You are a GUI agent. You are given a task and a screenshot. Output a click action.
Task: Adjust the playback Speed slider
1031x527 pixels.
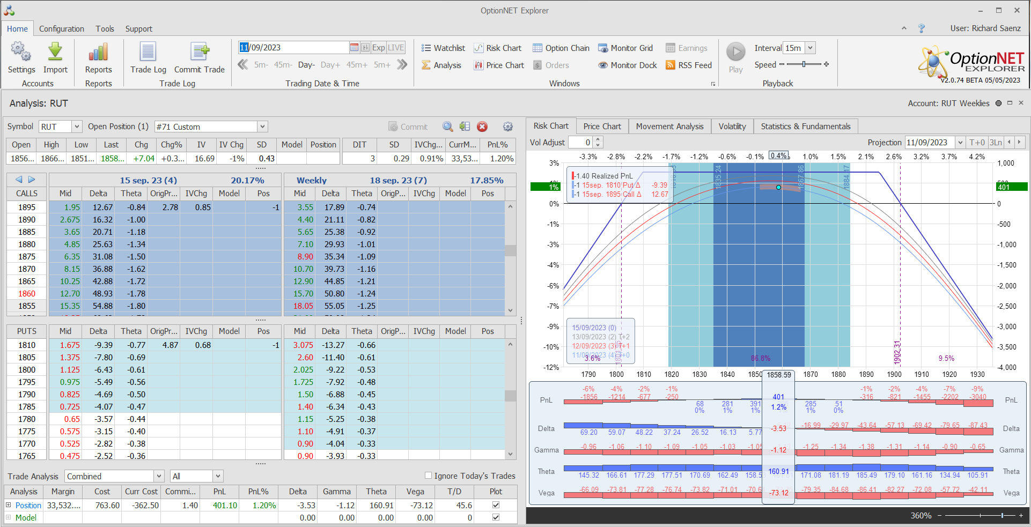(x=804, y=64)
